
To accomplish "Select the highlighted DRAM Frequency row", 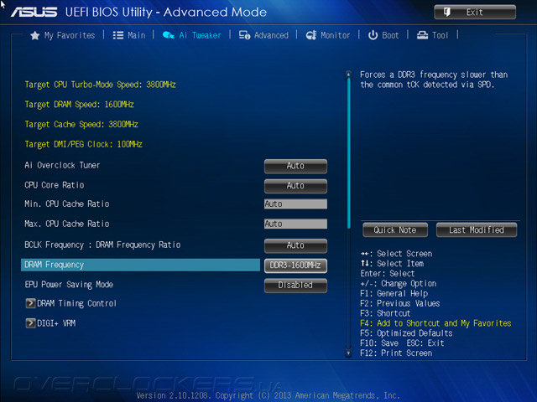I will coord(140,265).
